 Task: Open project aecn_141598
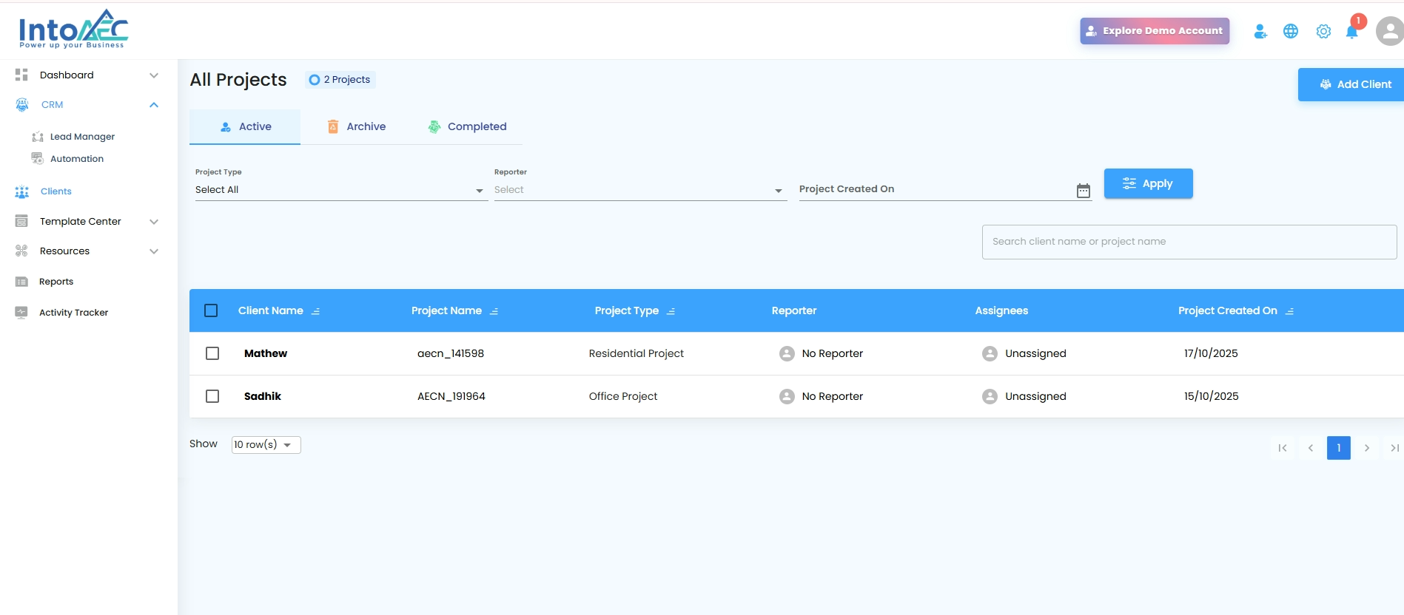tap(451, 353)
